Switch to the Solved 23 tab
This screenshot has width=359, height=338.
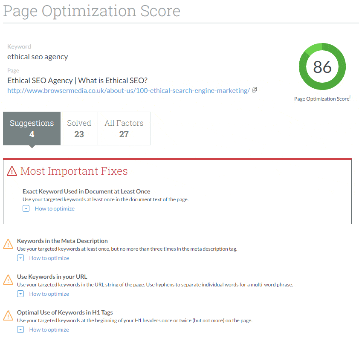coord(79,128)
